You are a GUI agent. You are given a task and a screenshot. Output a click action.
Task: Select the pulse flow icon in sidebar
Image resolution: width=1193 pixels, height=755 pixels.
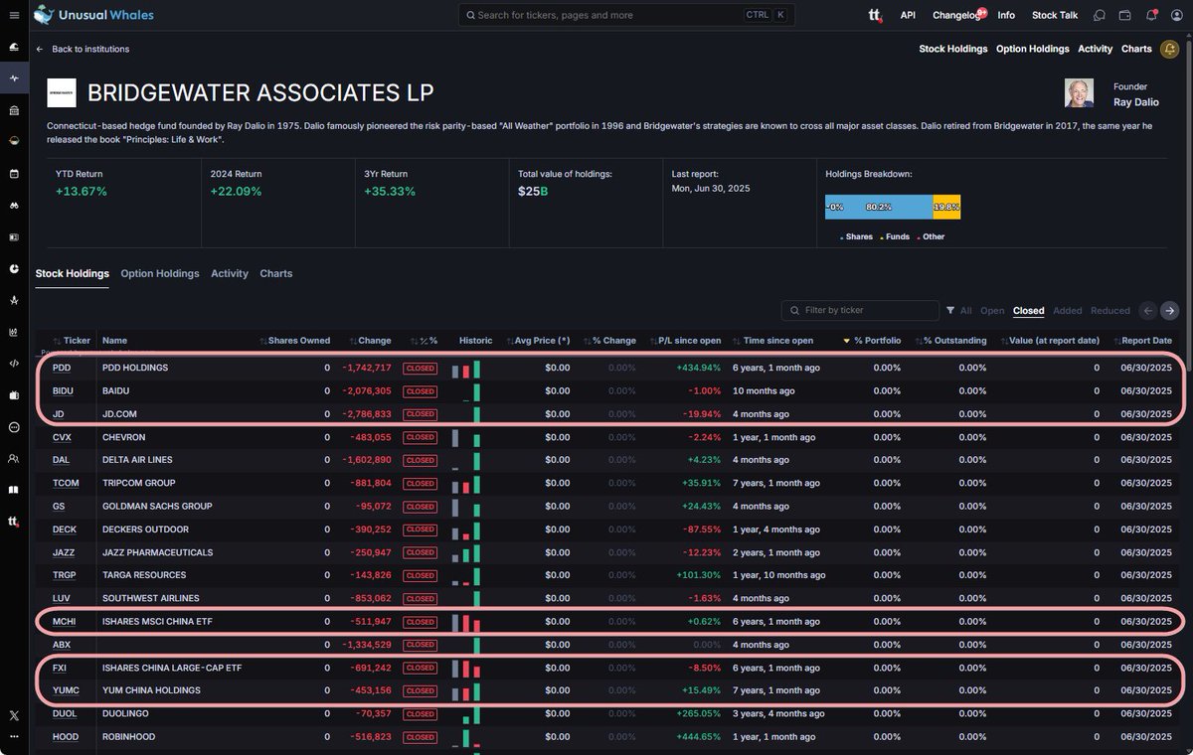click(x=14, y=77)
